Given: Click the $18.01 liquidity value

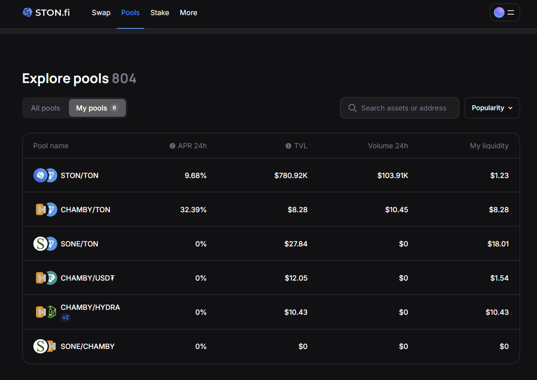Looking at the screenshot, I should pyautogui.click(x=498, y=244).
